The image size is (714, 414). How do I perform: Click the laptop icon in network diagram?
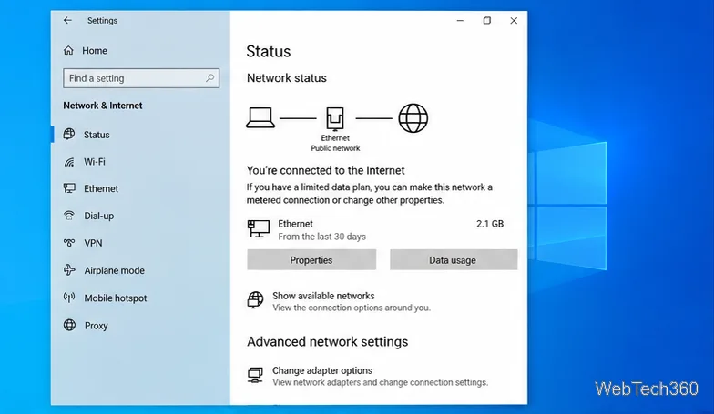[260, 118]
